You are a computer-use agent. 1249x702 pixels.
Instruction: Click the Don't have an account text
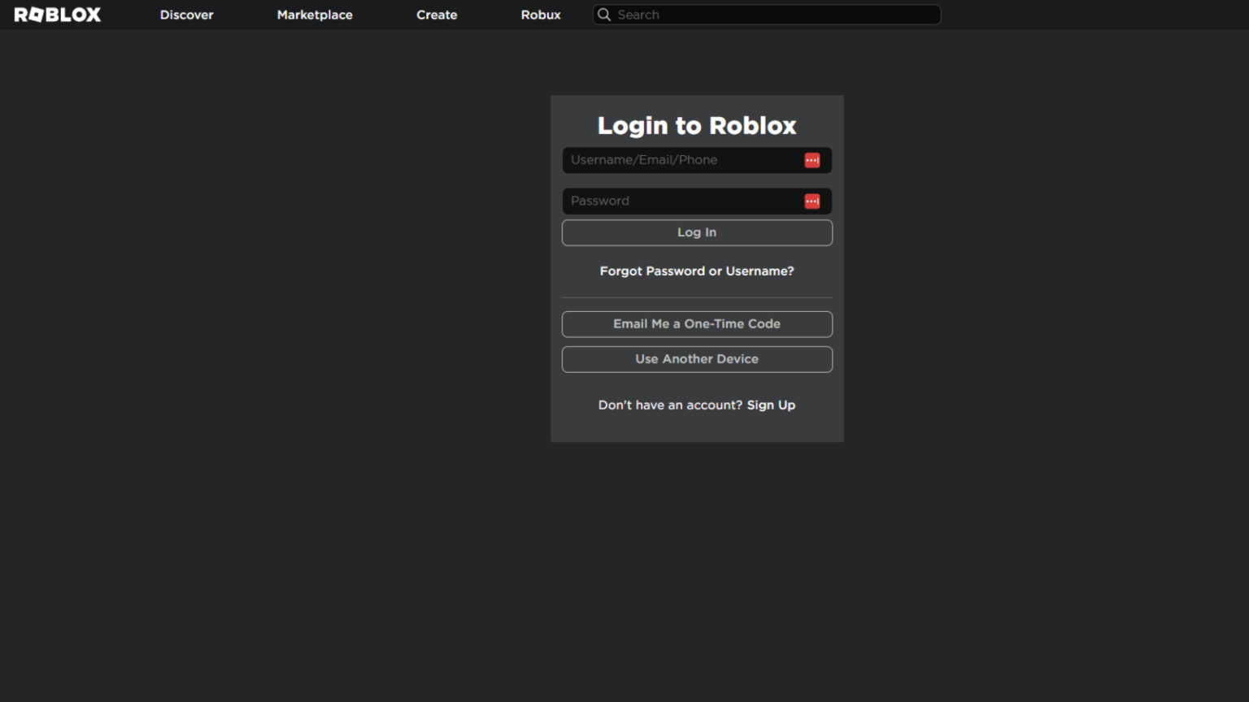[x=670, y=405]
